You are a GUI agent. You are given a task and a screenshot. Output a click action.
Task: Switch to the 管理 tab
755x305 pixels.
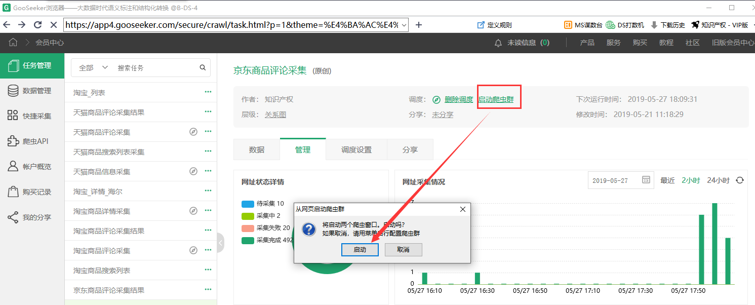click(303, 149)
